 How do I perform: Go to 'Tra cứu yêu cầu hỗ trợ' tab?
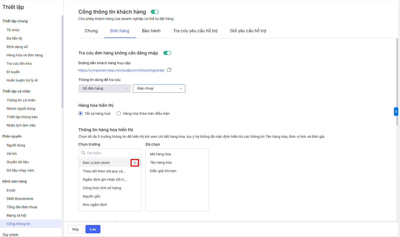click(x=195, y=31)
